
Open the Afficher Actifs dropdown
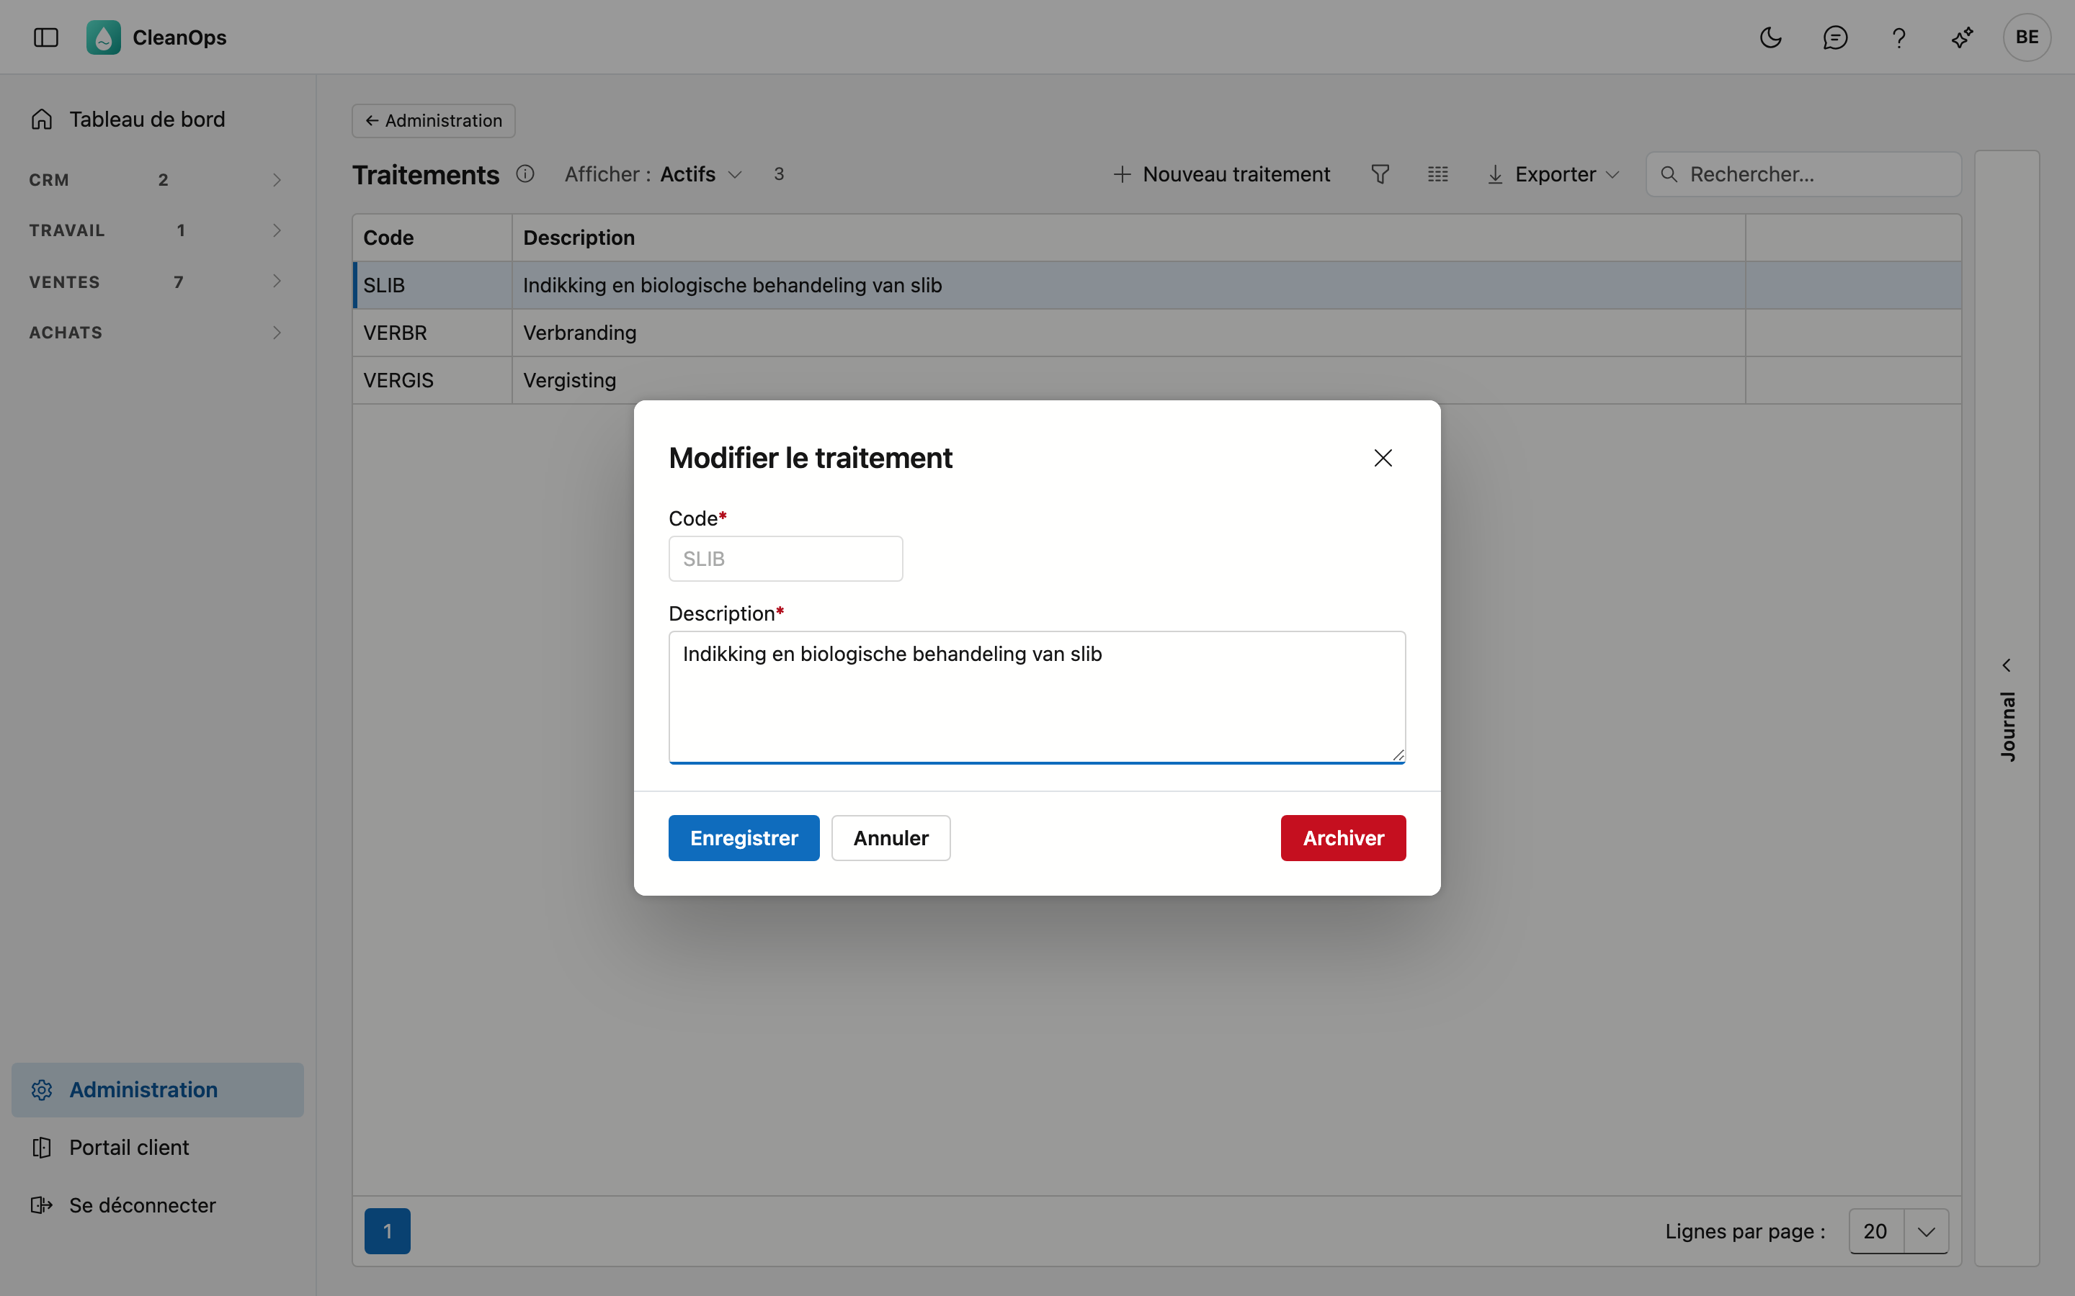[x=653, y=174]
